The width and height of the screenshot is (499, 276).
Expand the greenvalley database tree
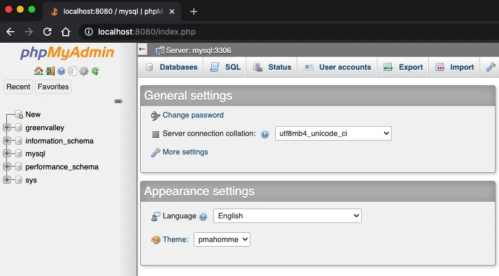(7, 127)
